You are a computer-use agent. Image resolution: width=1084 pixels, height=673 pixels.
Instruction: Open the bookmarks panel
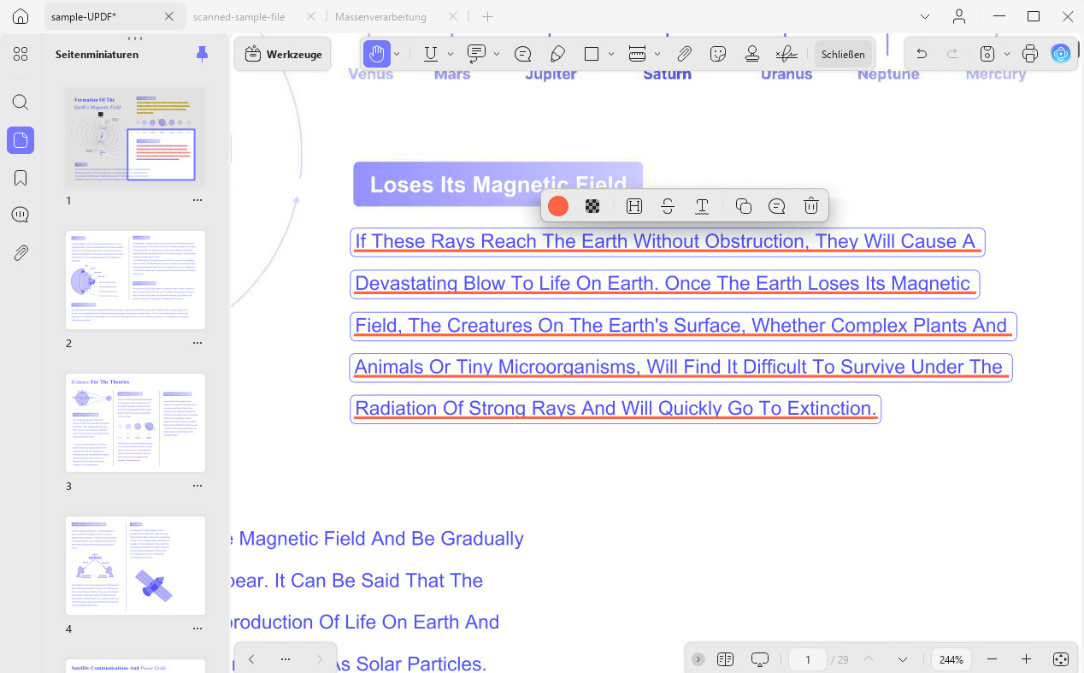pos(21,178)
